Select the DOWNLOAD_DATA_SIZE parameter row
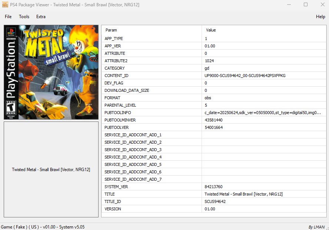Viewport: 329px width, 230px height. click(214, 90)
